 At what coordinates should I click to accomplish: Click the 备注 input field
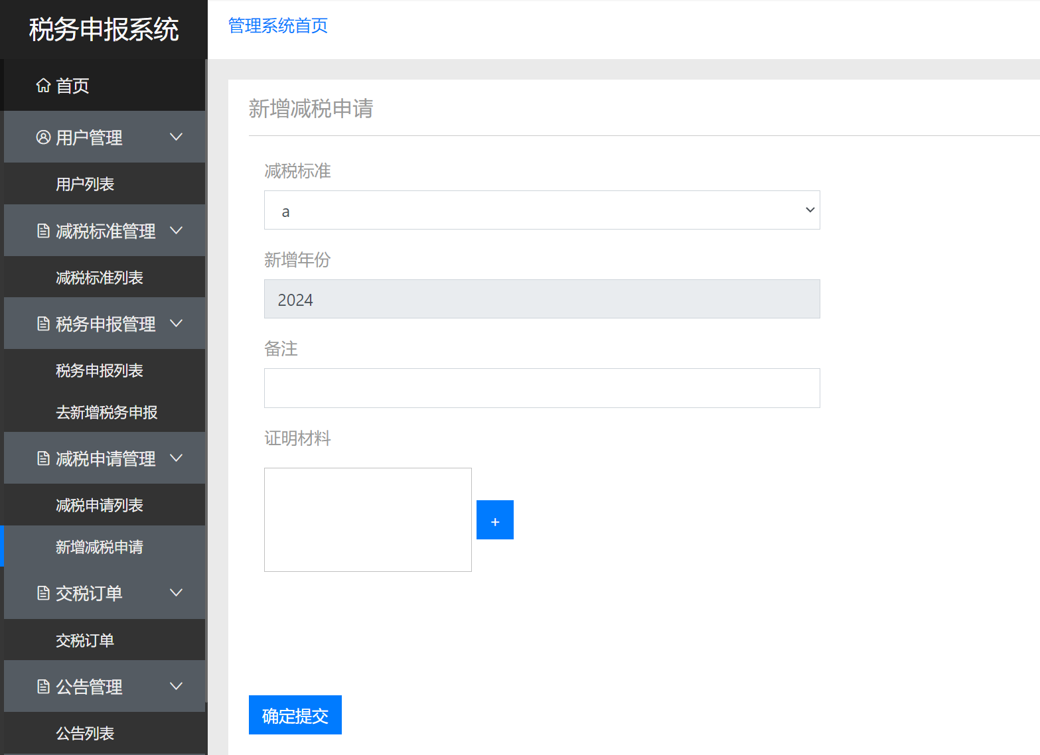[542, 388]
